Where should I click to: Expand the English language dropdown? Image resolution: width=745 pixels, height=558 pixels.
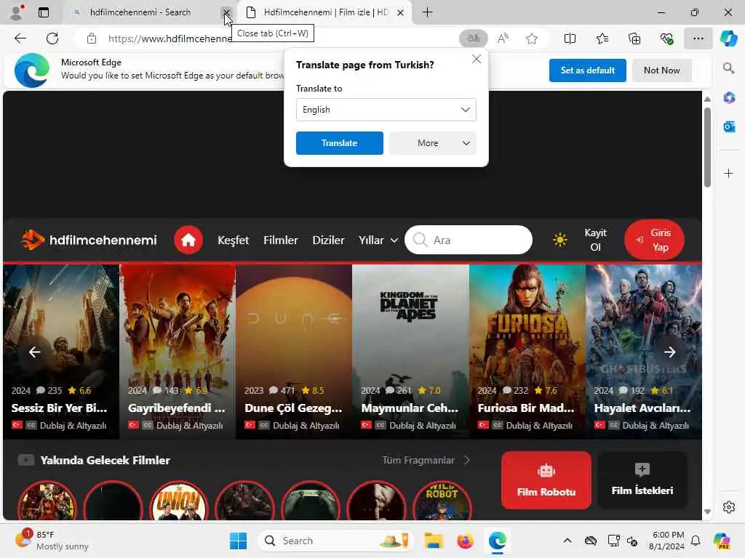pyautogui.click(x=386, y=110)
